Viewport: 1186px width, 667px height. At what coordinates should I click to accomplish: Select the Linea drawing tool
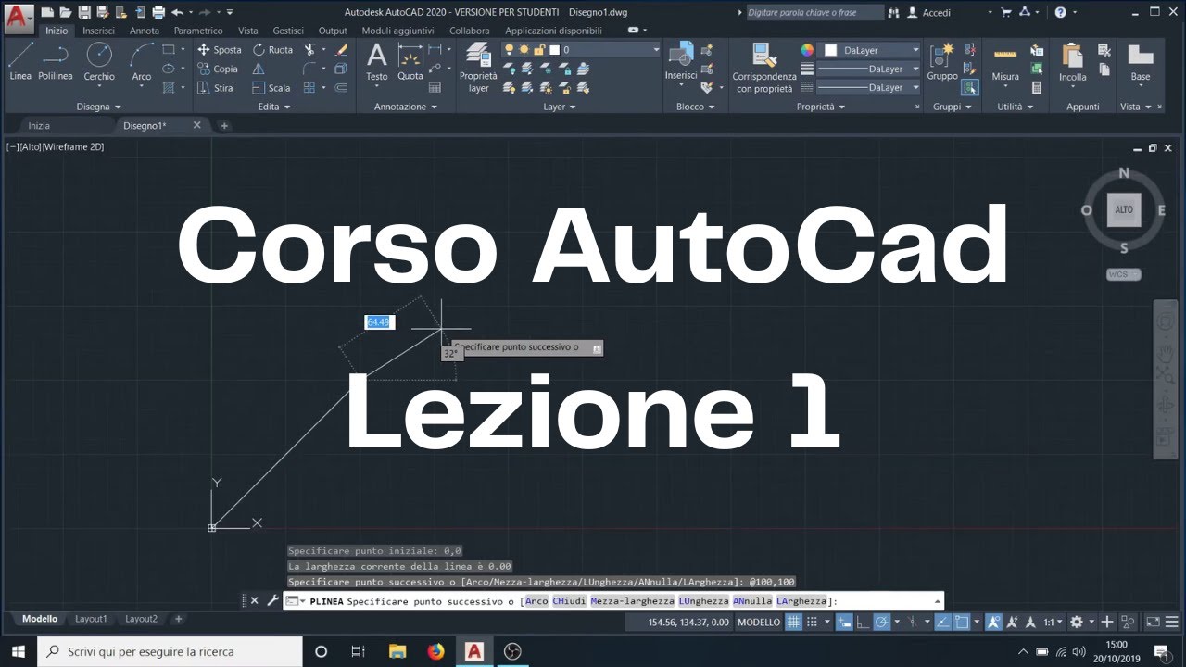[20, 61]
